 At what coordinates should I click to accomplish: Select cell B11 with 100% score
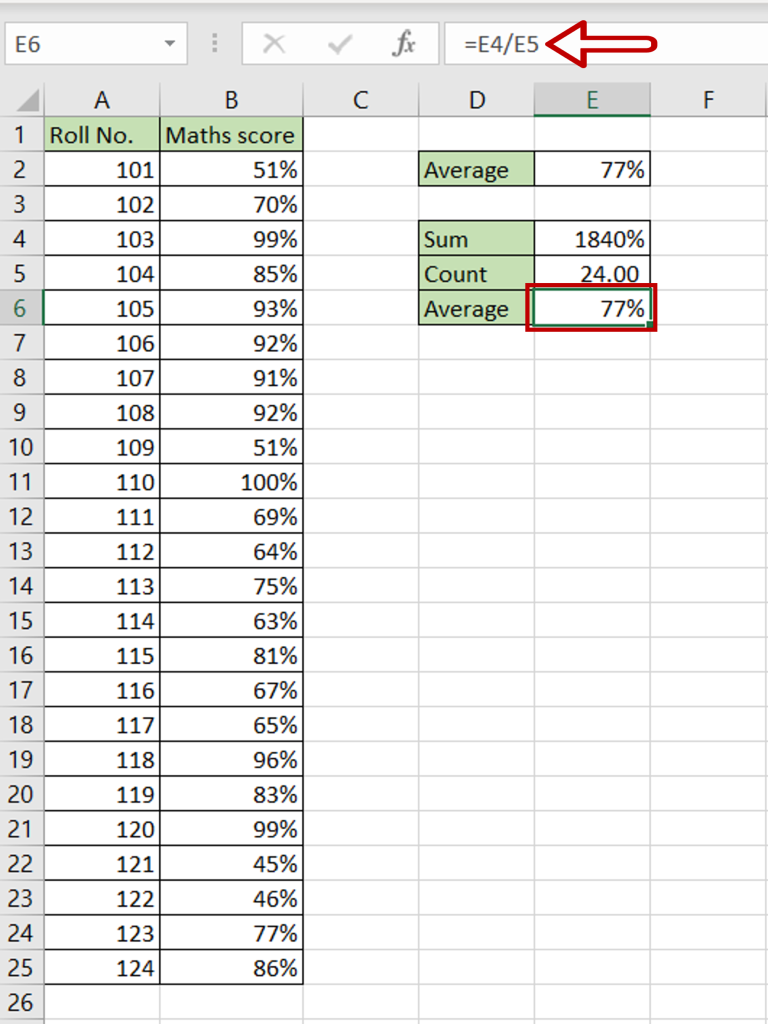pos(231,482)
